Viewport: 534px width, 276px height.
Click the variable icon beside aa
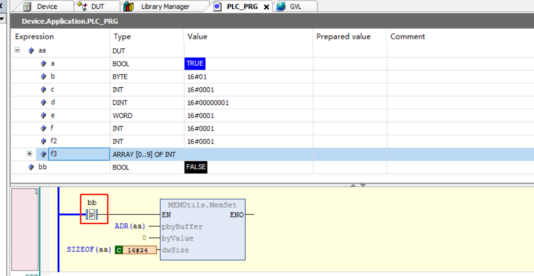[32, 51]
